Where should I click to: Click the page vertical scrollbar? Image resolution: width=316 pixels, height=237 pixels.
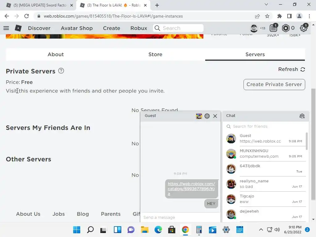pos(313,144)
